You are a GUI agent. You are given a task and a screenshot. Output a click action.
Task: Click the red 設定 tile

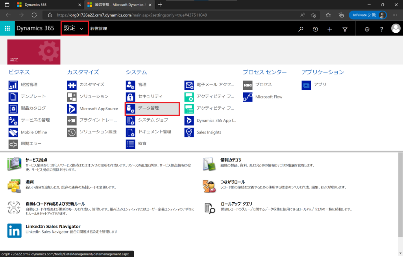34,52
